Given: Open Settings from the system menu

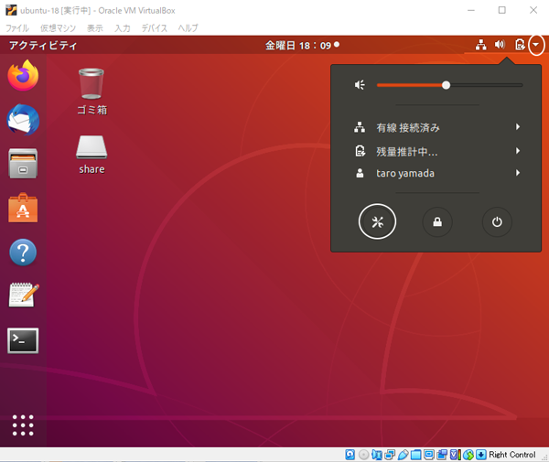Looking at the screenshot, I should (377, 221).
